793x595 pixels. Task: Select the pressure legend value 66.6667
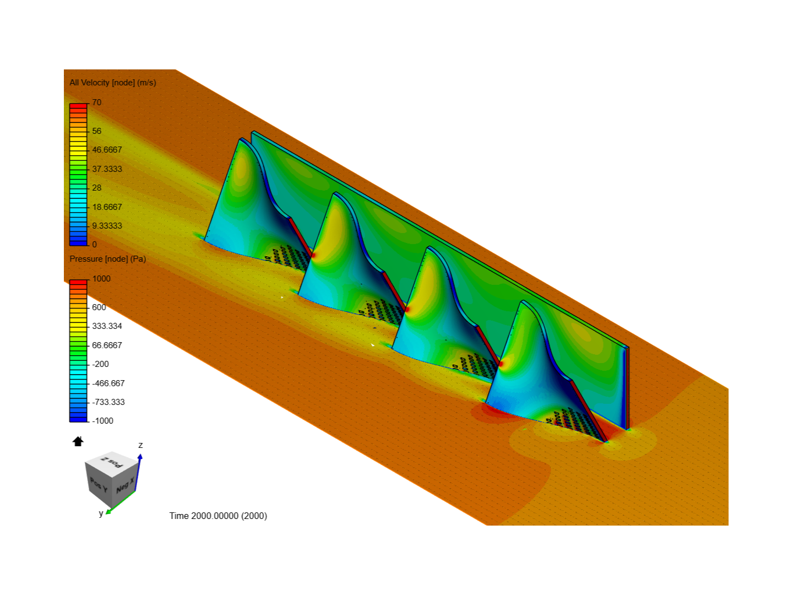pos(107,345)
